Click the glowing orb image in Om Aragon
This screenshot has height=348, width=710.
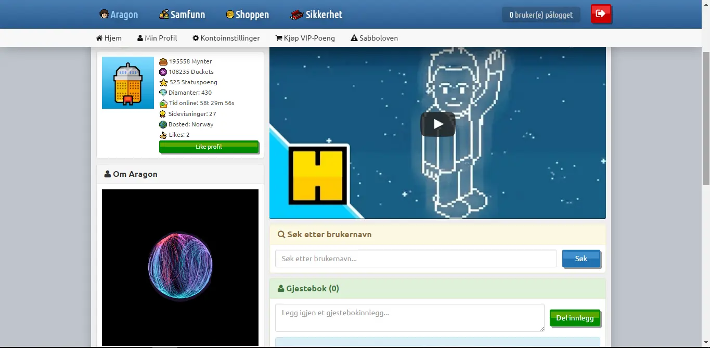click(x=180, y=267)
